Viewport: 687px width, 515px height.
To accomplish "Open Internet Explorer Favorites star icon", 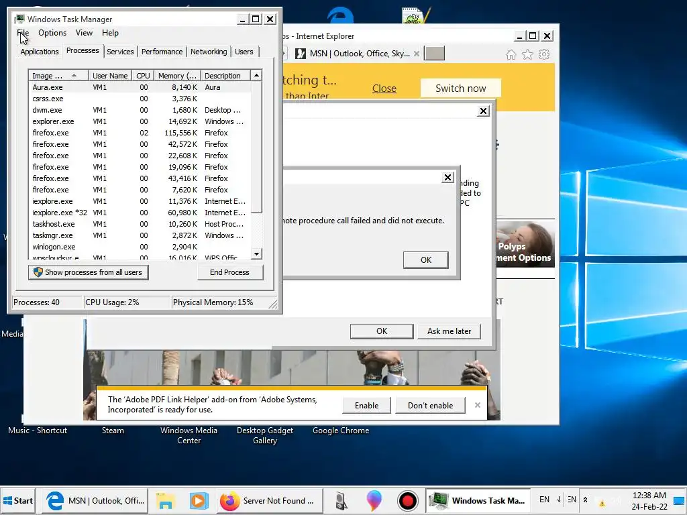I will [527, 55].
